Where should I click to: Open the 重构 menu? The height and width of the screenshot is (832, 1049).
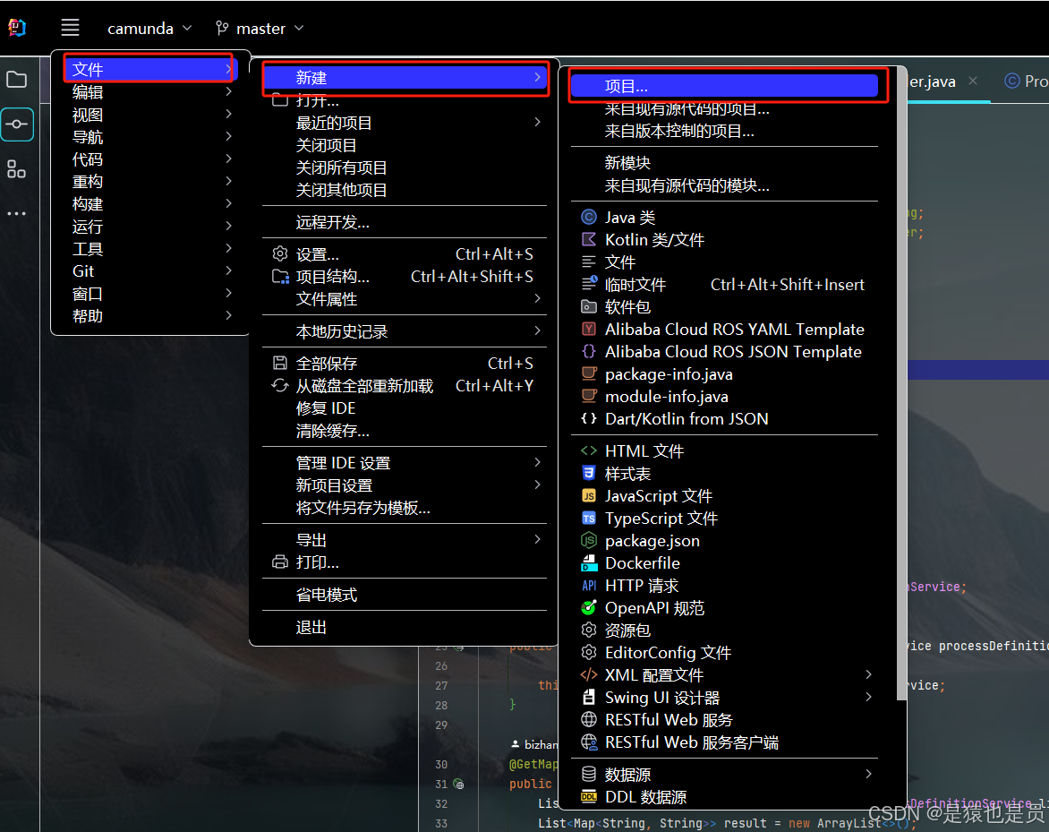(150, 182)
